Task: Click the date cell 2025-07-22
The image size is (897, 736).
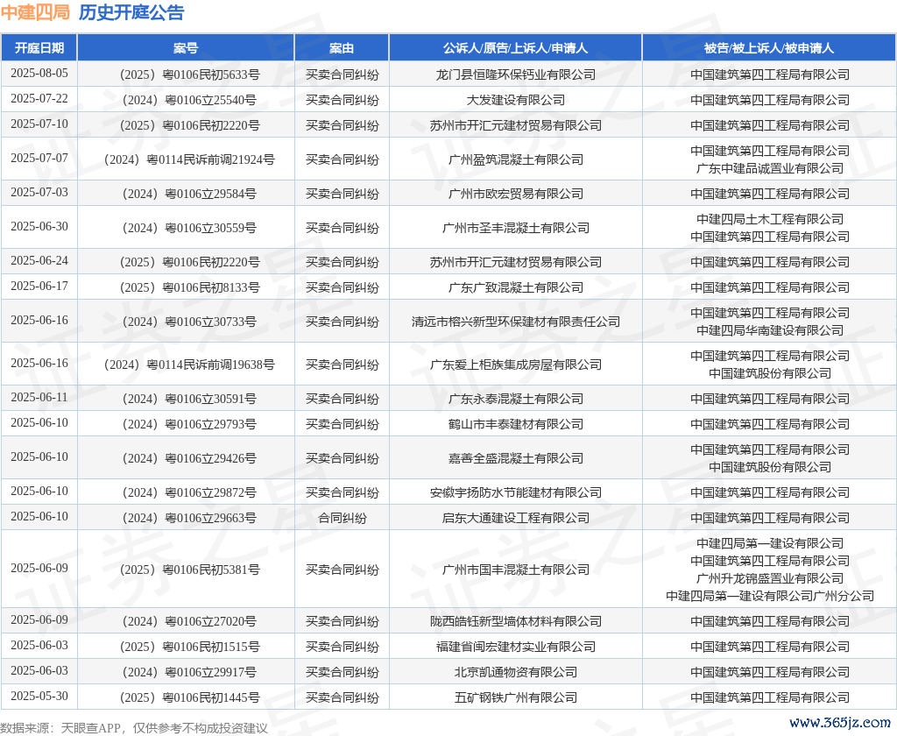Action: point(39,98)
